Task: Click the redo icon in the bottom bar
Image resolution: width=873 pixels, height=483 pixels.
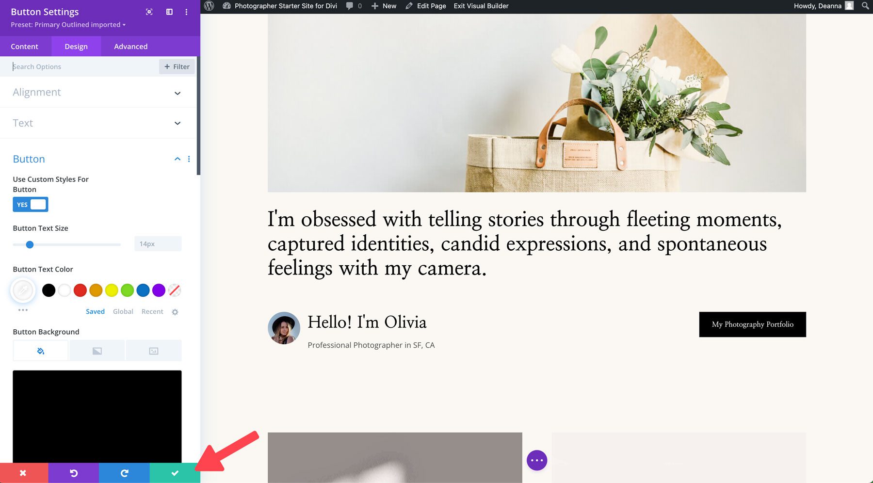Action: 124,473
